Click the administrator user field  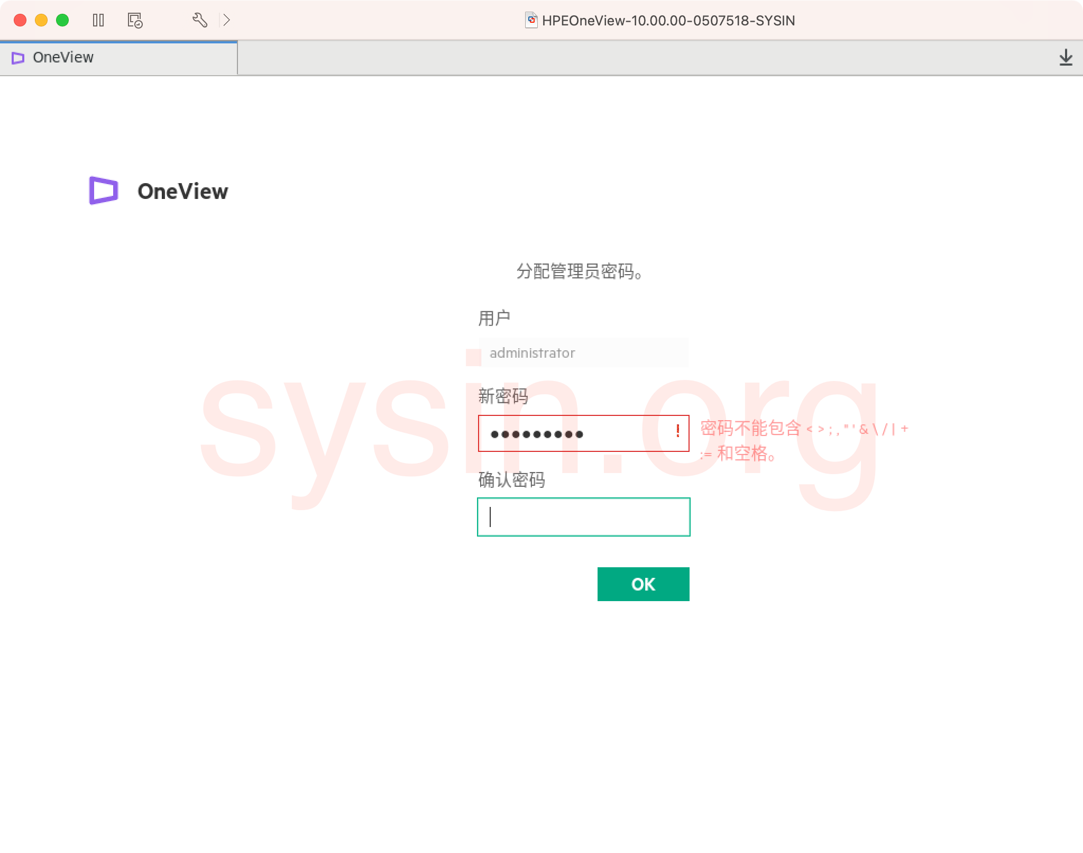pyautogui.click(x=583, y=352)
